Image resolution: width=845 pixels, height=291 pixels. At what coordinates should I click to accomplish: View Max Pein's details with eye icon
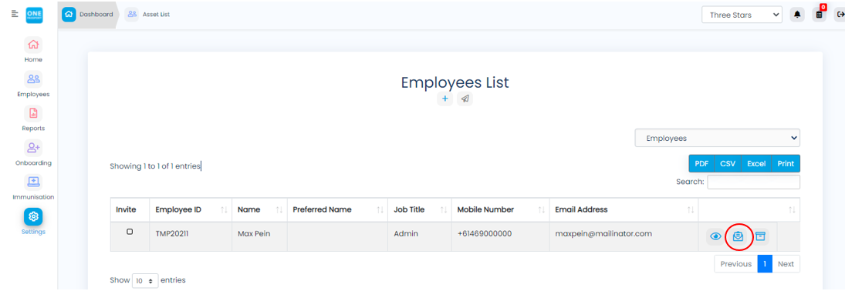[x=715, y=236]
